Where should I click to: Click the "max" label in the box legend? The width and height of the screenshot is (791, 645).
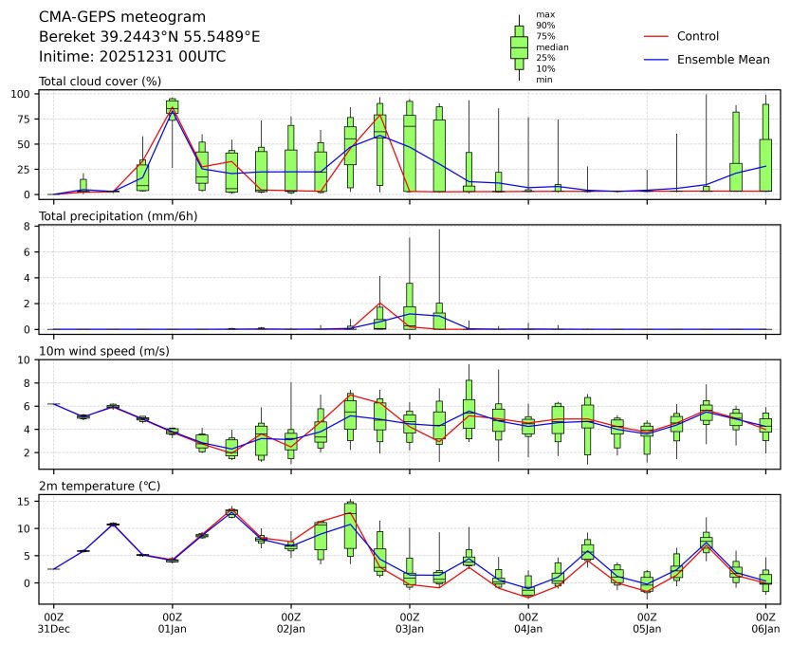544,15
